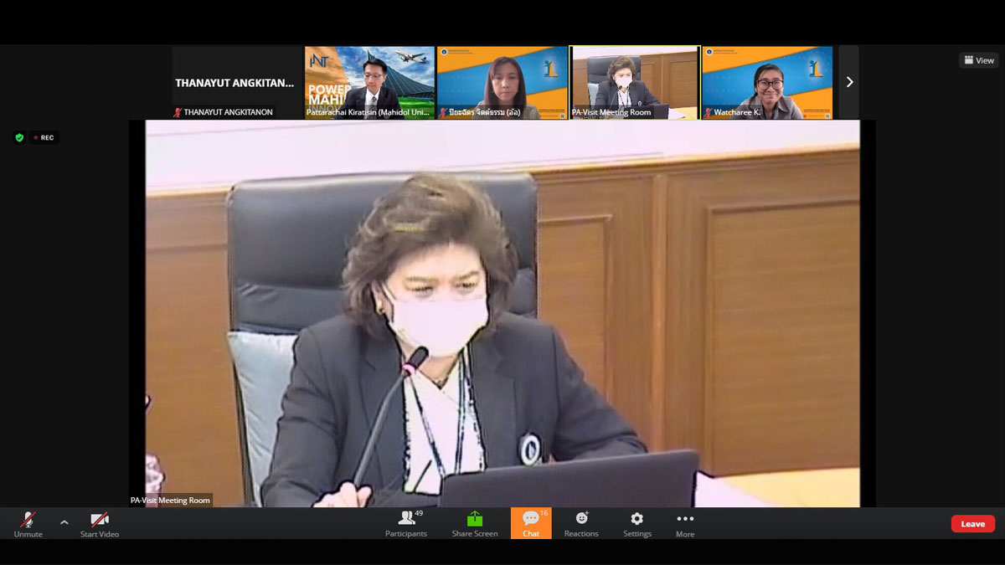Show next participants with right arrow
The height and width of the screenshot is (565, 1005).
tap(849, 82)
